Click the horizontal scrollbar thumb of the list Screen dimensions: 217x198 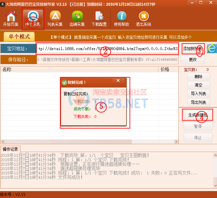click(68, 142)
